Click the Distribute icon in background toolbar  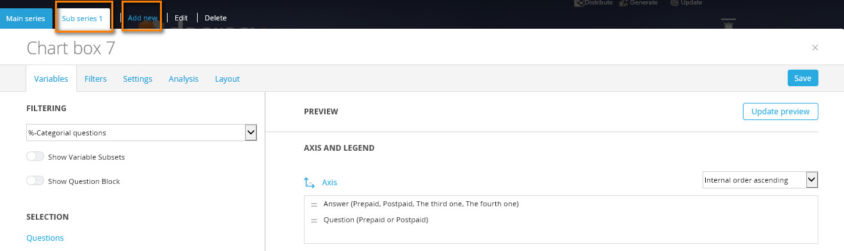pyautogui.click(x=579, y=3)
